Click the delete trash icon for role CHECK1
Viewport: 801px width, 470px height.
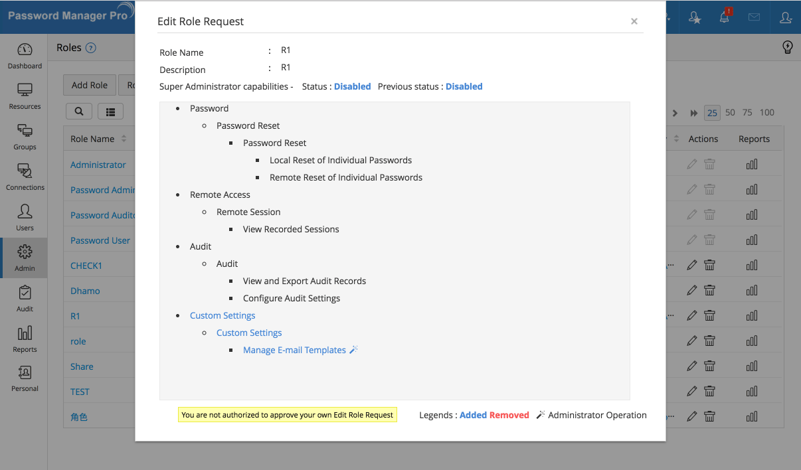click(x=709, y=265)
